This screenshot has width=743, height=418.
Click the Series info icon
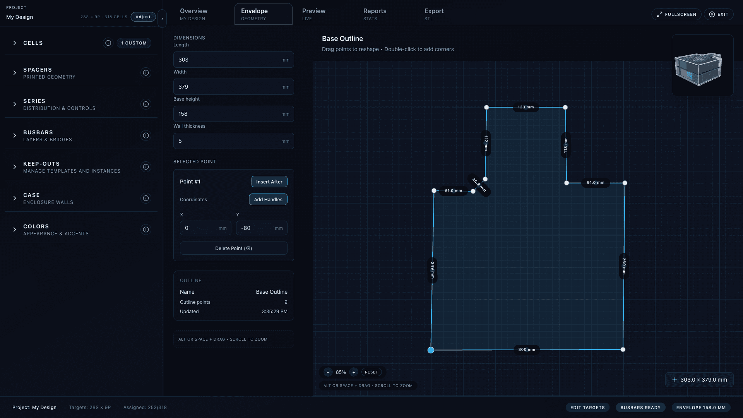[x=146, y=104]
